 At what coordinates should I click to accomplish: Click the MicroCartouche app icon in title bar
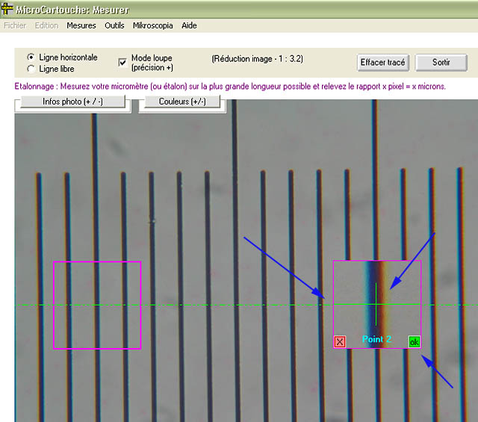[7, 9]
